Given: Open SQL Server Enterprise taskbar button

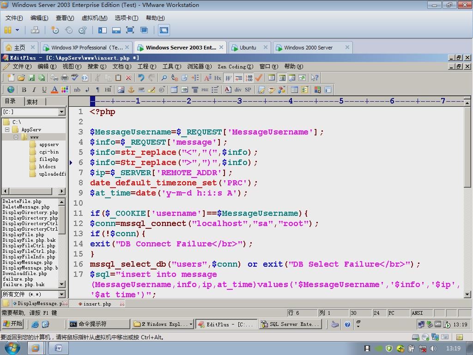Looking at the screenshot, I should (291, 324).
